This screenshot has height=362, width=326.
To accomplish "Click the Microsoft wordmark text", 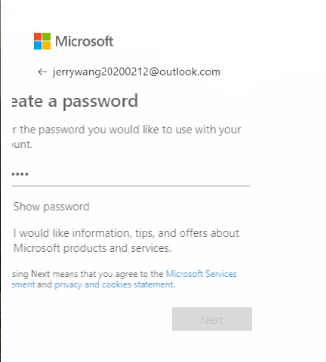I will 84,41.
